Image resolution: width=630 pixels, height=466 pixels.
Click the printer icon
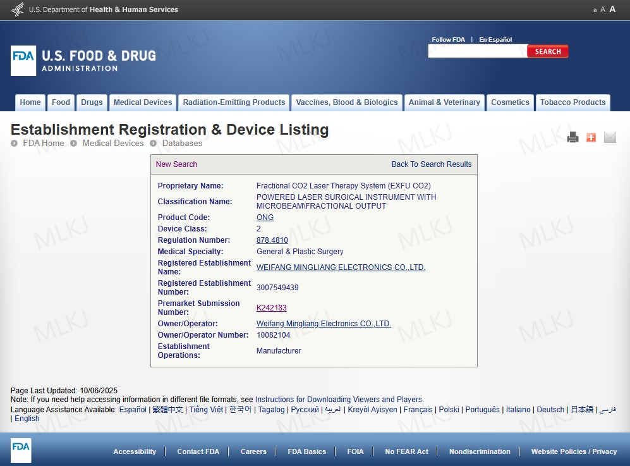pyautogui.click(x=572, y=137)
